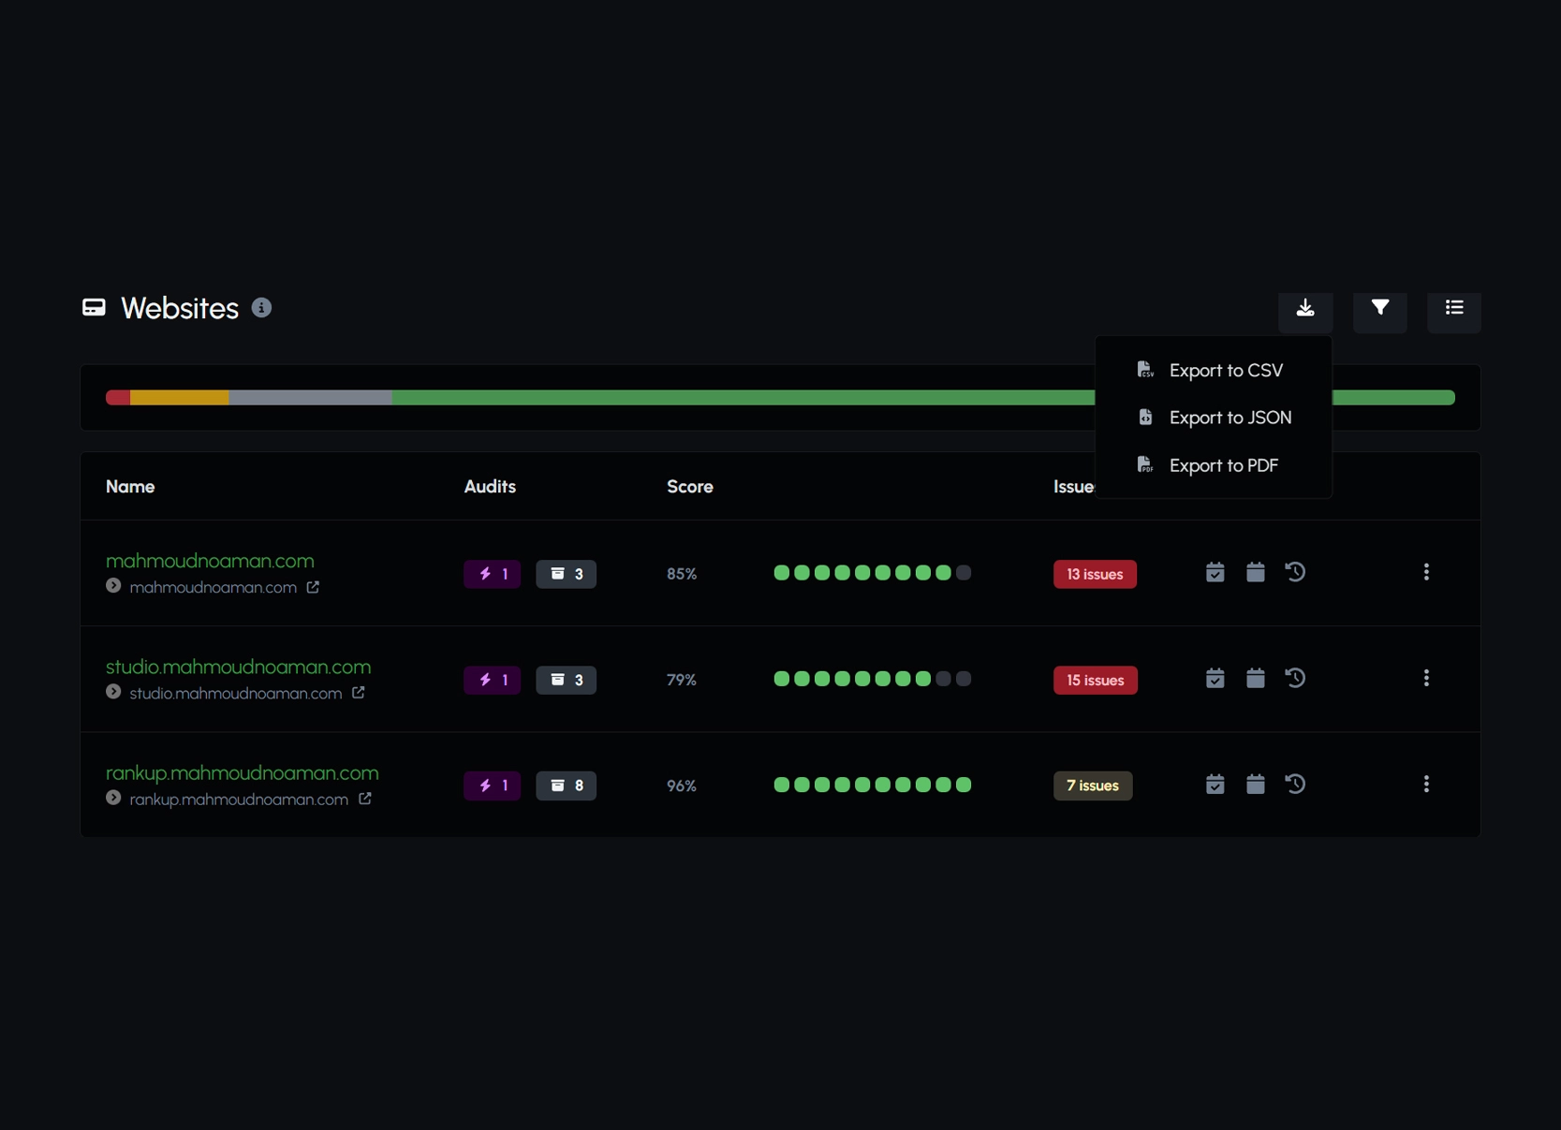Click lightning audits badge for studio.mahmoudnoaman.com
The height and width of the screenshot is (1130, 1561).
coord(492,680)
